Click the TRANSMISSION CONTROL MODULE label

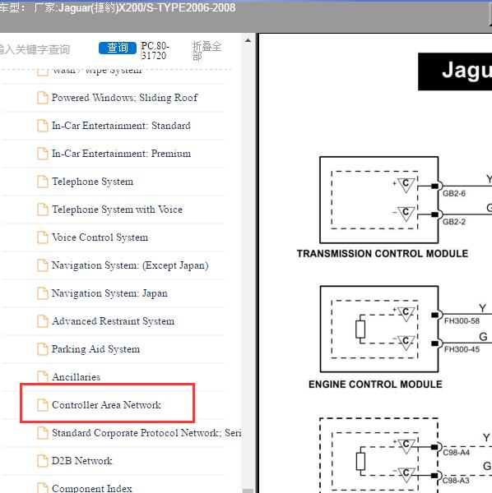pyautogui.click(x=383, y=254)
